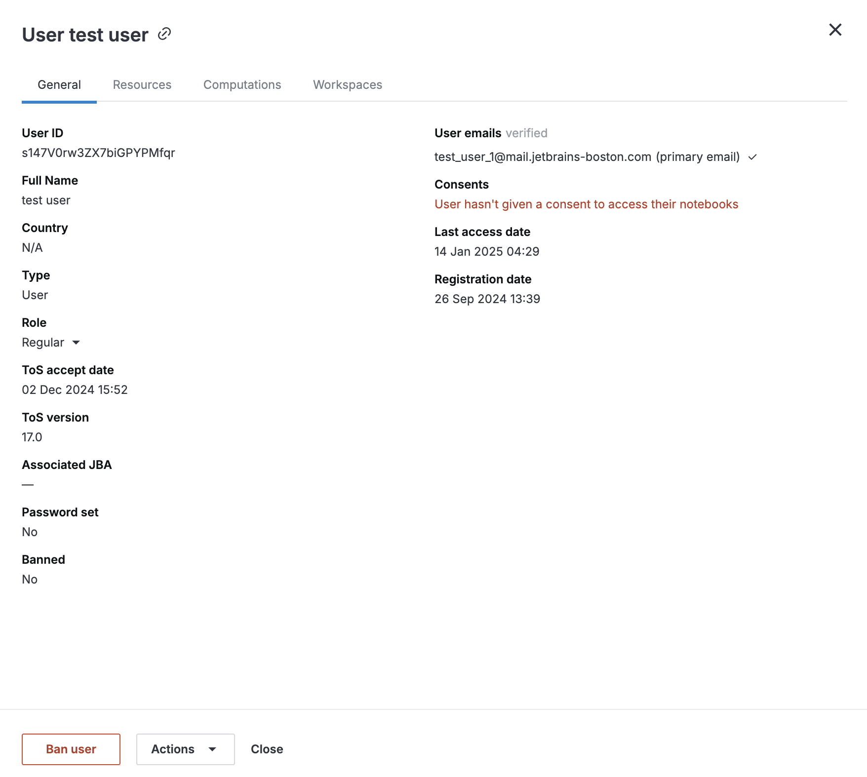Screen dimensions: 867x777
Task: Click the primary email address
Action: click(543, 157)
